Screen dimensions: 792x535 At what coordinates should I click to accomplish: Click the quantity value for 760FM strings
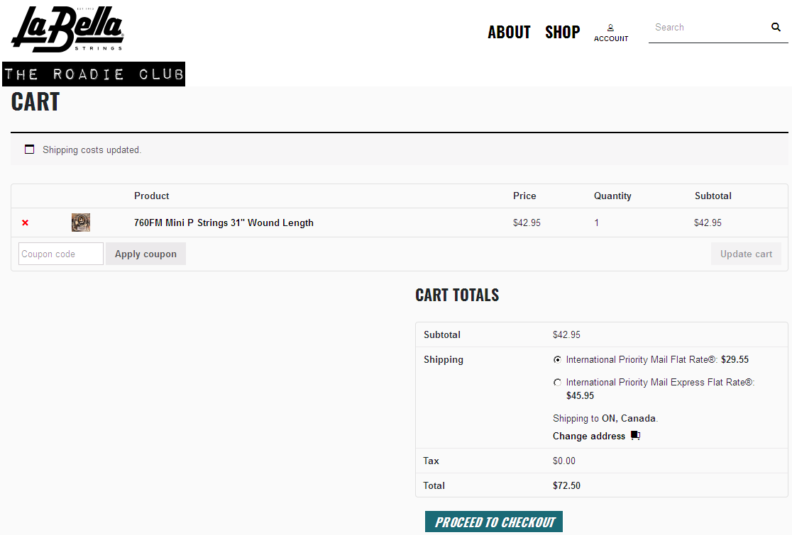tap(597, 223)
